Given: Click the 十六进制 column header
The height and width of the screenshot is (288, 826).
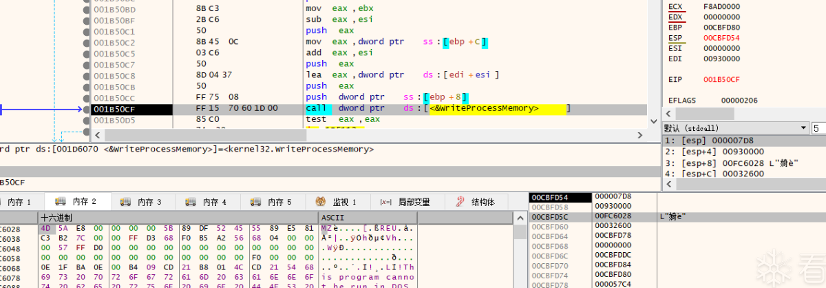Looking at the screenshot, I should 178,218.
